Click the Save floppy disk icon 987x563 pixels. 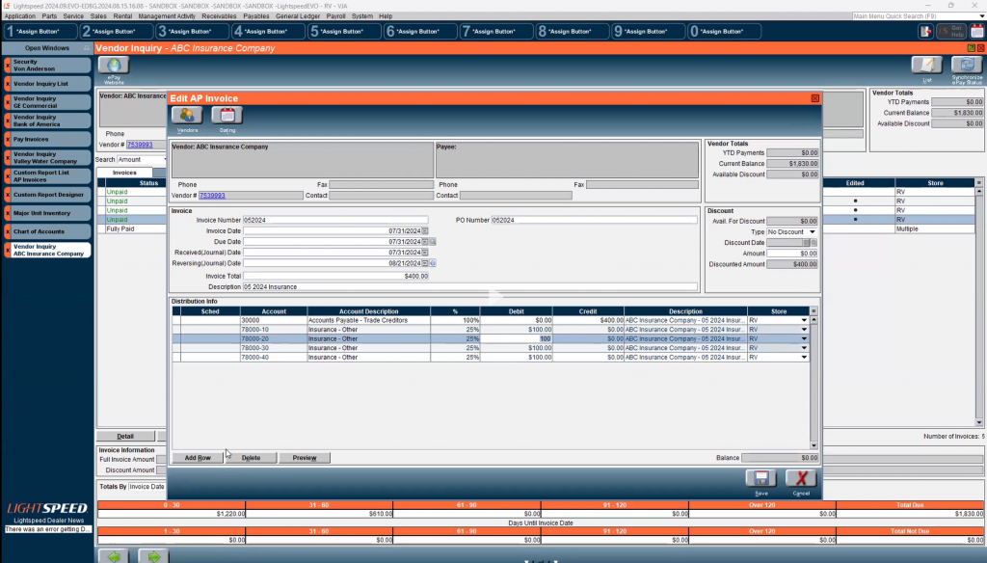pos(760,478)
